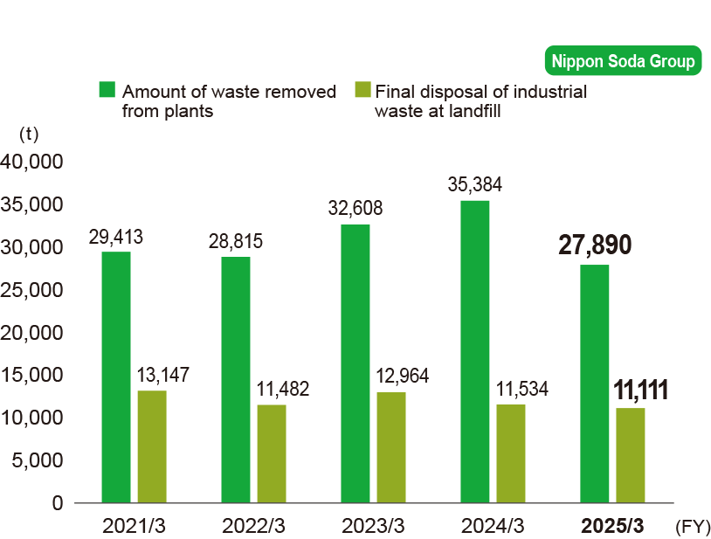Image resolution: width=711 pixels, height=539 pixels.
Task: Click the green waste removed legend swatch
Action: coord(107,92)
